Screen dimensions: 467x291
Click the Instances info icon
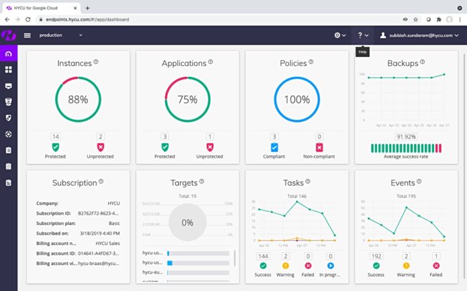96,62
